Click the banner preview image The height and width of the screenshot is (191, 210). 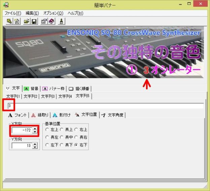coord(103,52)
